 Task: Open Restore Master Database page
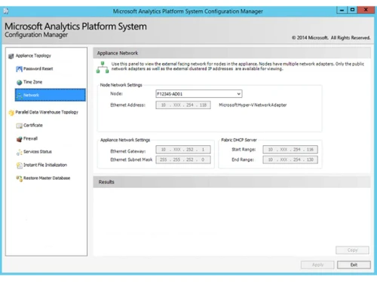(x=47, y=178)
